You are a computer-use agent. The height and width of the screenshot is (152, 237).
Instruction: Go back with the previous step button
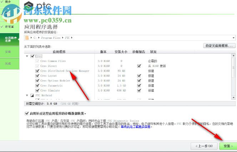click(x=204, y=146)
